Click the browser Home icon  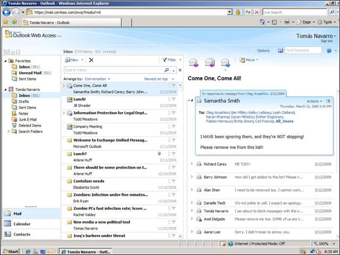[x=262, y=22]
